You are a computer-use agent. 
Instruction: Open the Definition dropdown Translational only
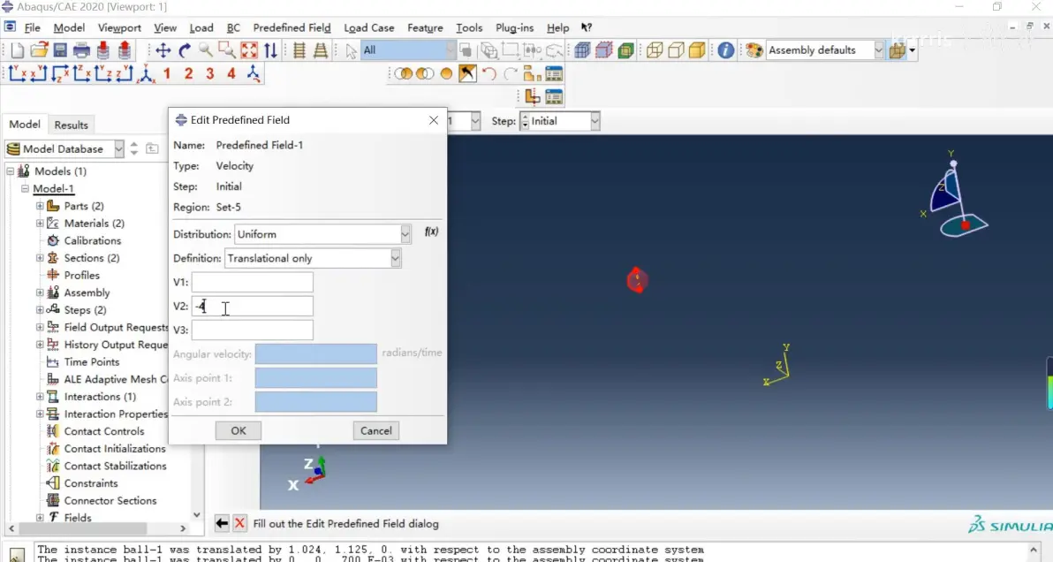(312, 259)
